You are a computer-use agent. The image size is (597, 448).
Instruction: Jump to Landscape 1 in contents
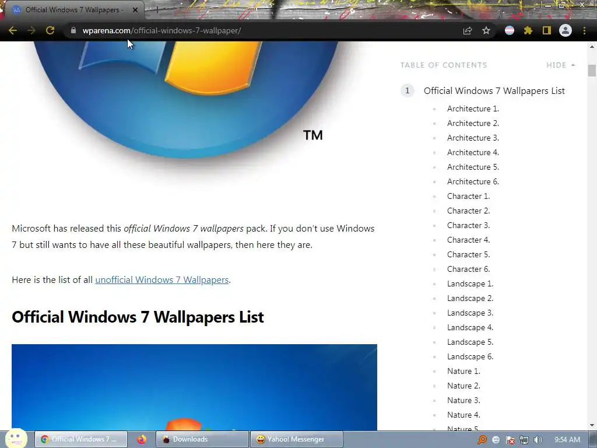[x=470, y=283]
